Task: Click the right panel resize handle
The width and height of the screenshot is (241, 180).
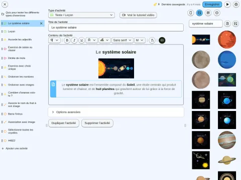Action: (185, 125)
